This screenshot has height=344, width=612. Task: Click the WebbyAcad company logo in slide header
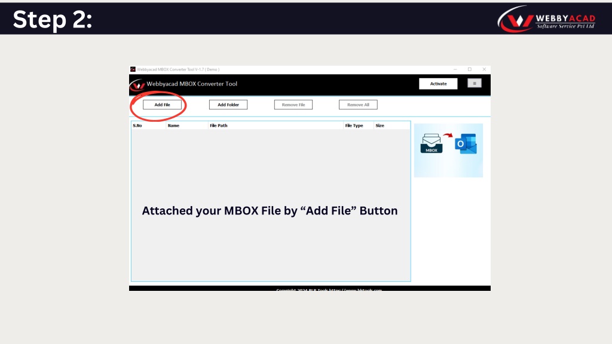(546, 19)
